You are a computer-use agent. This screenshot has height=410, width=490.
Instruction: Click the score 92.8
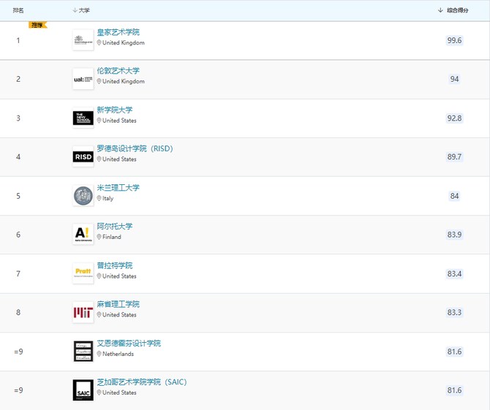454,118
